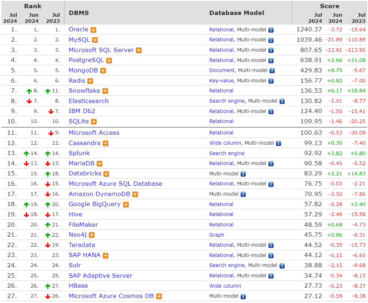Click the info icon in Elasticsearch's row

click(282, 101)
